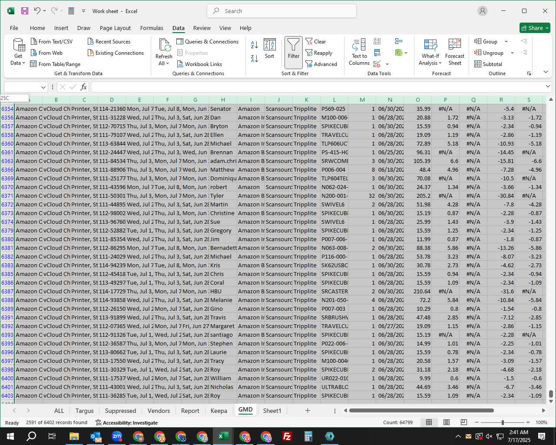Click the horizontal scrollbar thumb
Image resolution: width=556 pixels, height=445 pixels.
click(x=421, y=410)
